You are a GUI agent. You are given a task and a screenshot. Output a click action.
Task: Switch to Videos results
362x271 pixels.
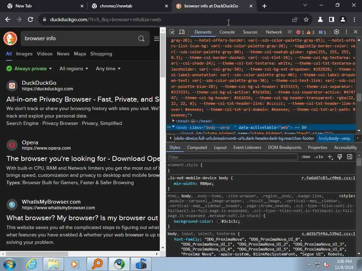(45, 54)
